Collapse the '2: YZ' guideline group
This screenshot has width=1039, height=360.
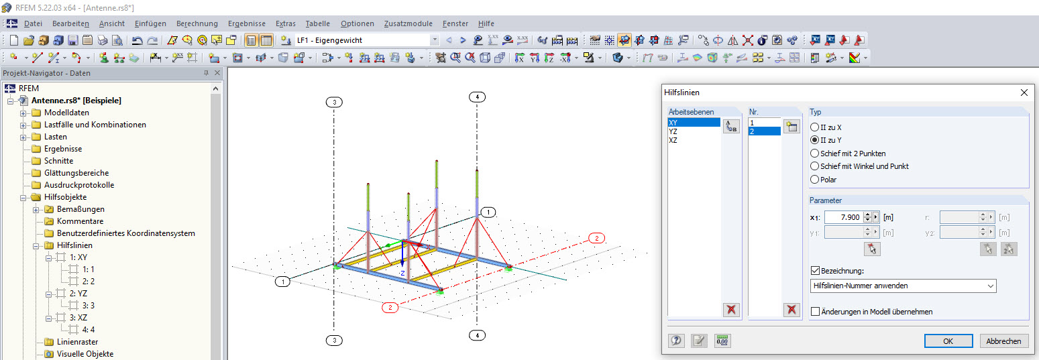[x=49, y=294]
